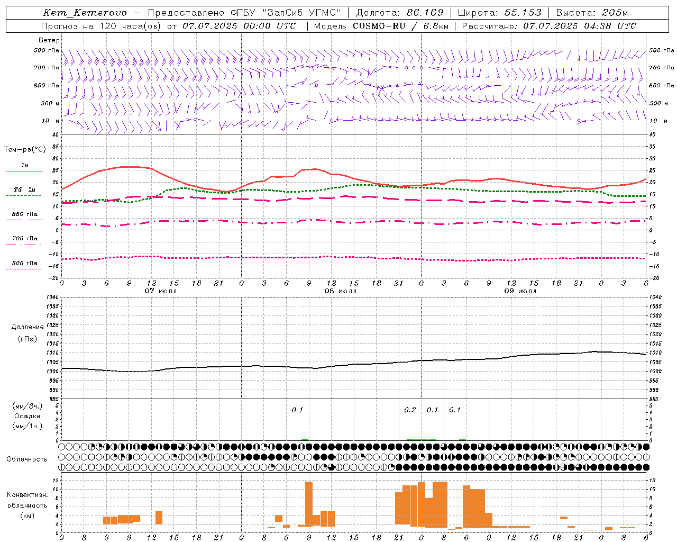This screenshot has width=677, height=542.
Task: Click the "08 июля" date label
Action: (x=341, y=291)
